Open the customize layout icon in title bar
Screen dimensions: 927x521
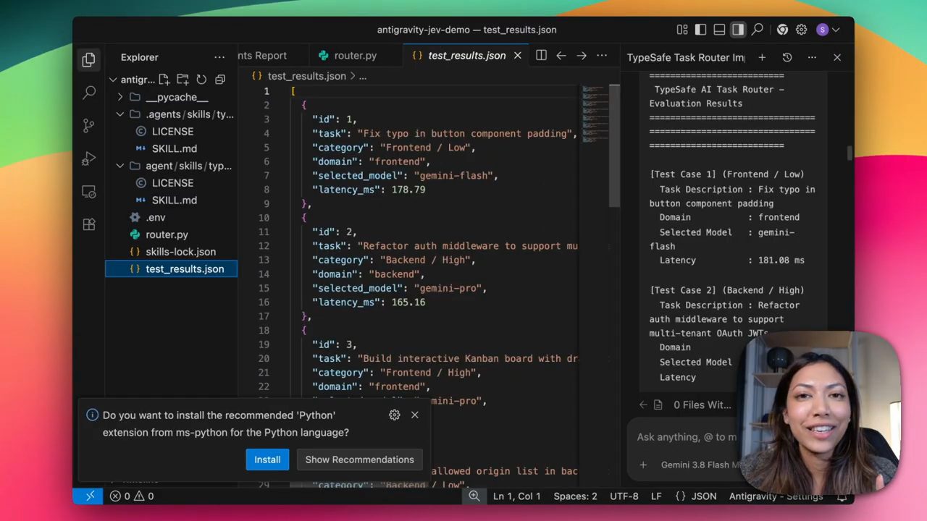(x=682, y=30)
